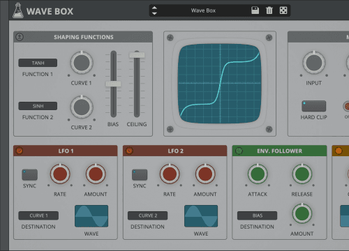Screen dimensions: 349x251
Task: Click the Curve 1 knob
Action: (82, 63)
